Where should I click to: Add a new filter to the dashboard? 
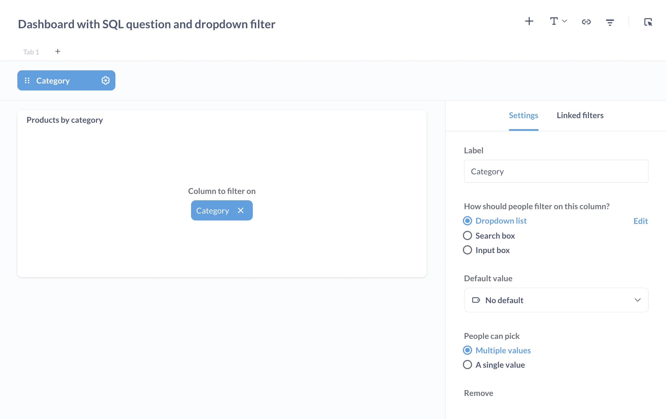(x=609, y=22)
